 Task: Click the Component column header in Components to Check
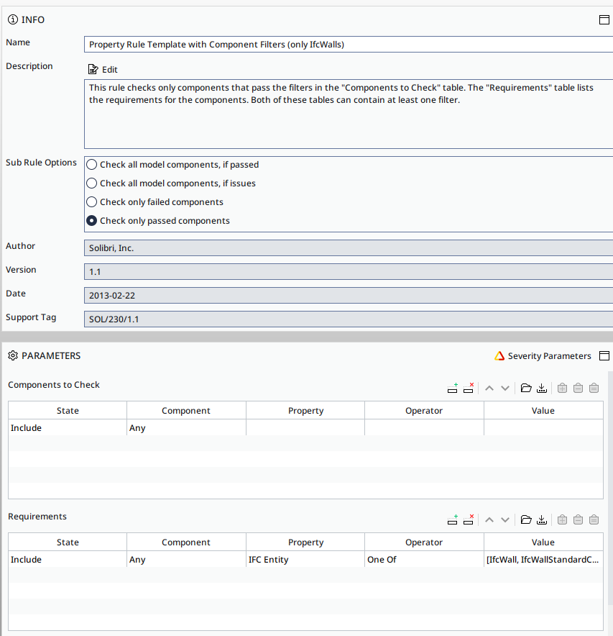(x=186, y=411)
